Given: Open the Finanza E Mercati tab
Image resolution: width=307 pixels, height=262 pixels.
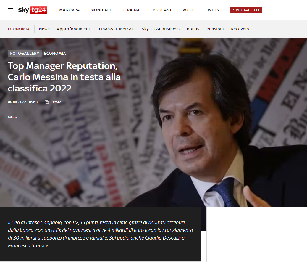Looking at the screenshot, I should point(117,29).
